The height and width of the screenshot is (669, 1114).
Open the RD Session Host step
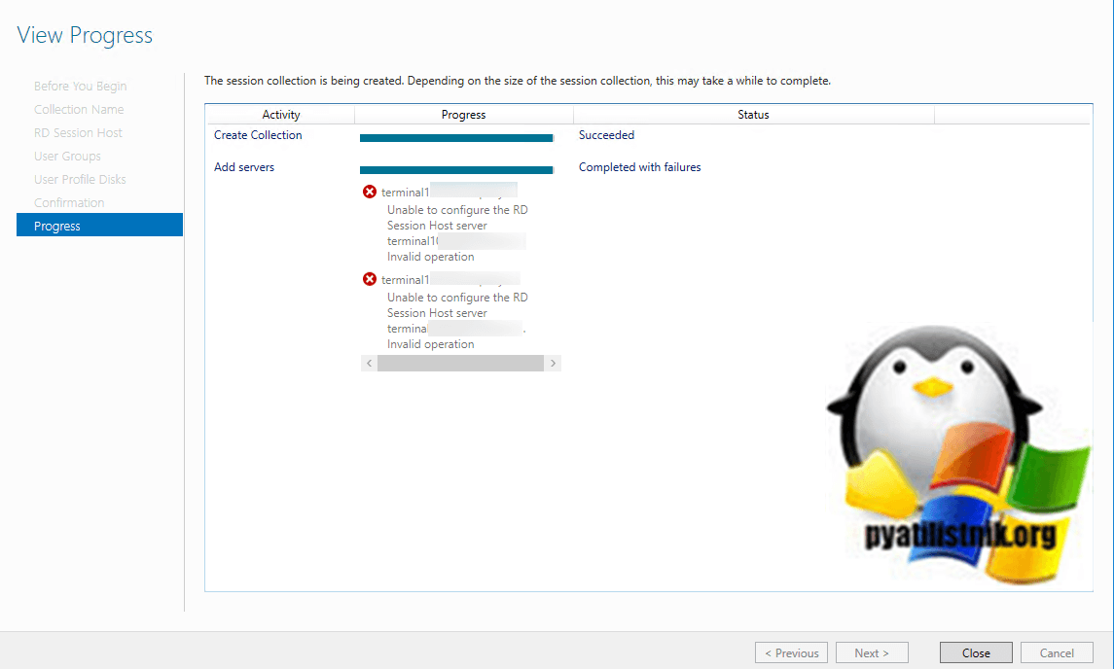tap(78, 132)
